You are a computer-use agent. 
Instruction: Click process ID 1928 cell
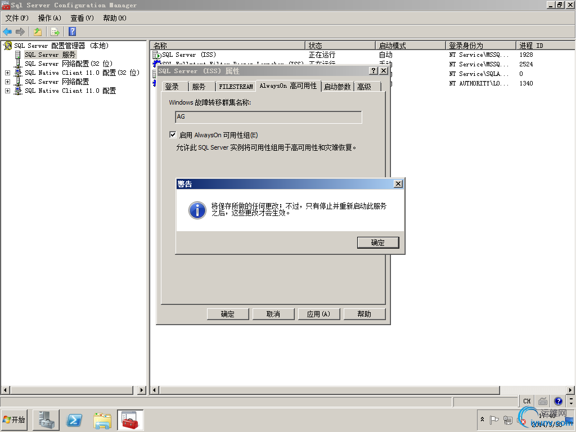coord(526,55)
